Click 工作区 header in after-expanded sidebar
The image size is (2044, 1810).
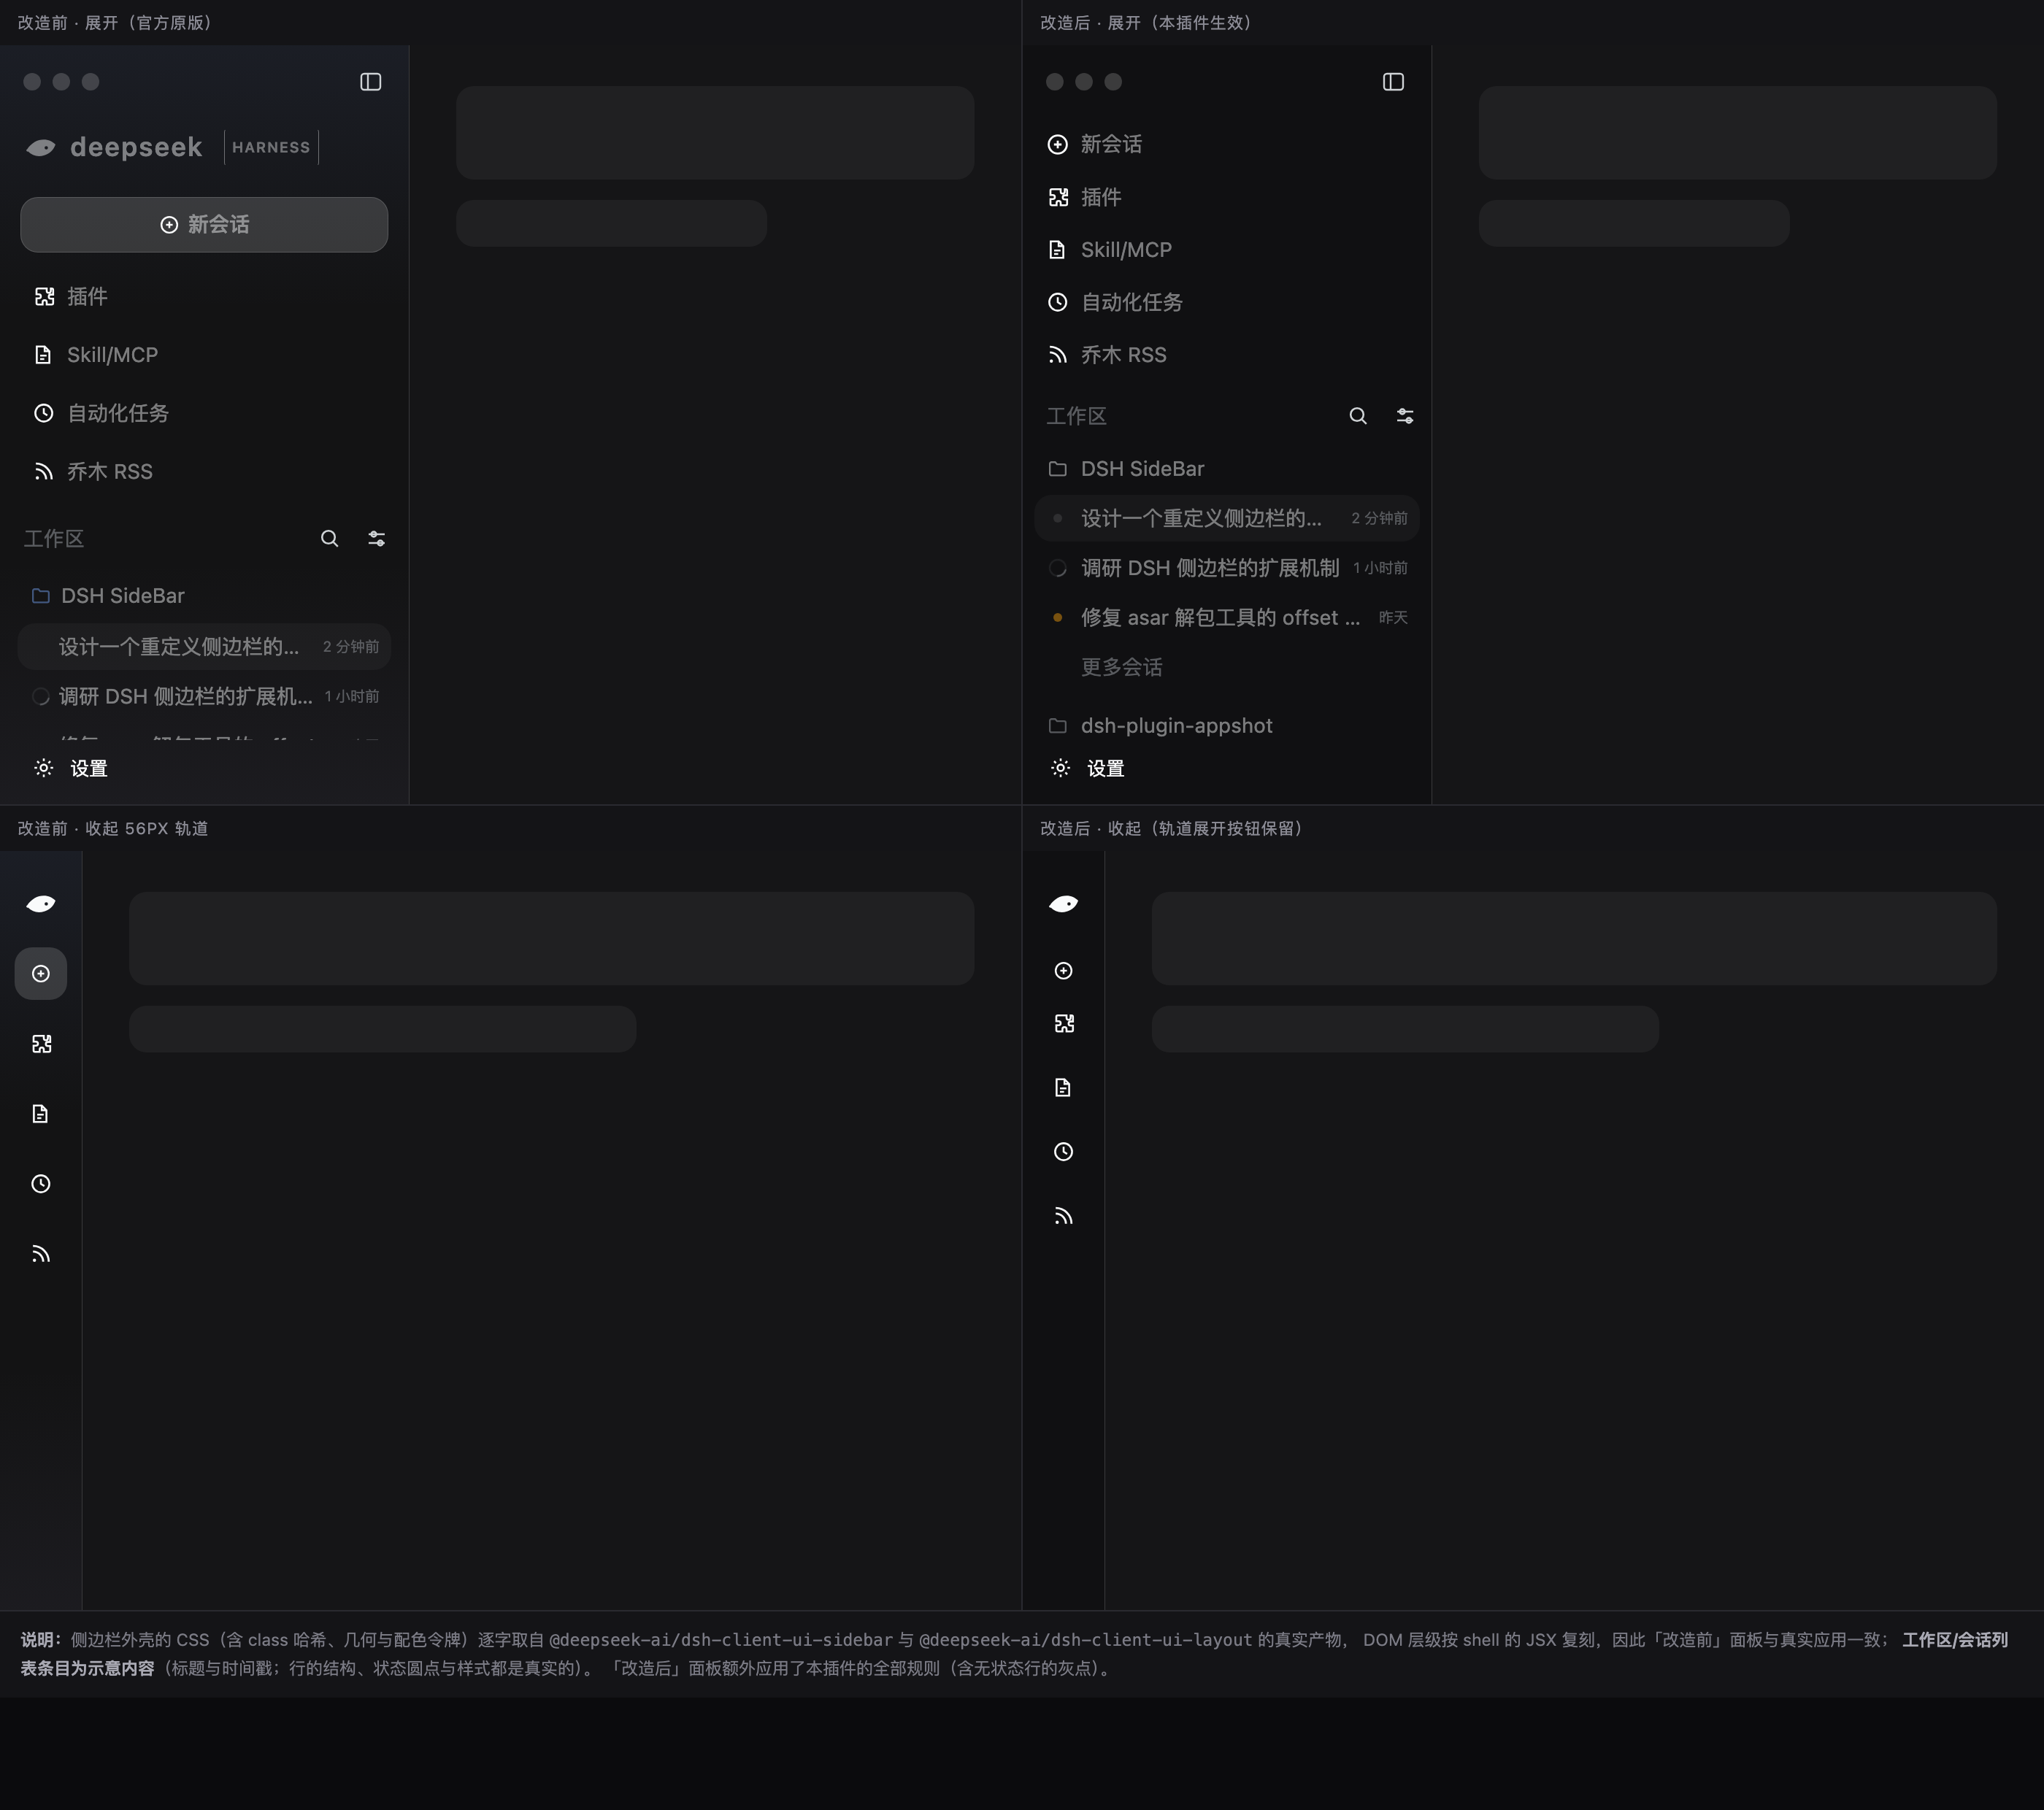(1076, 416)
